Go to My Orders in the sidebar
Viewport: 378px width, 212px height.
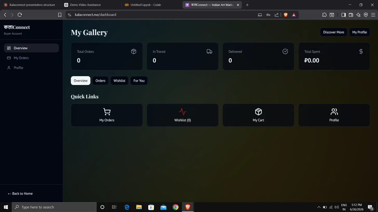tap(31, 58)
